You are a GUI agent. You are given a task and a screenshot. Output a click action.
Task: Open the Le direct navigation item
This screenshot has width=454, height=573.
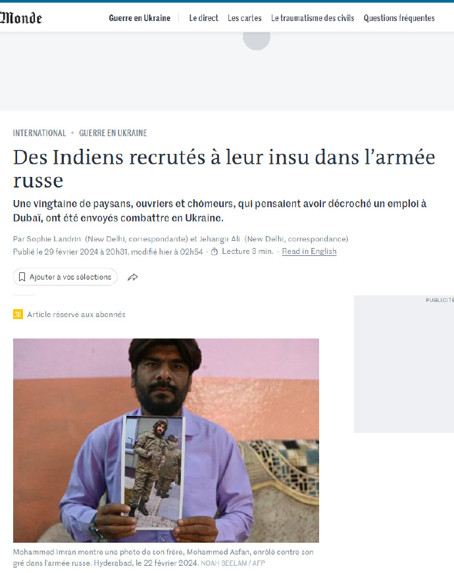203,18
